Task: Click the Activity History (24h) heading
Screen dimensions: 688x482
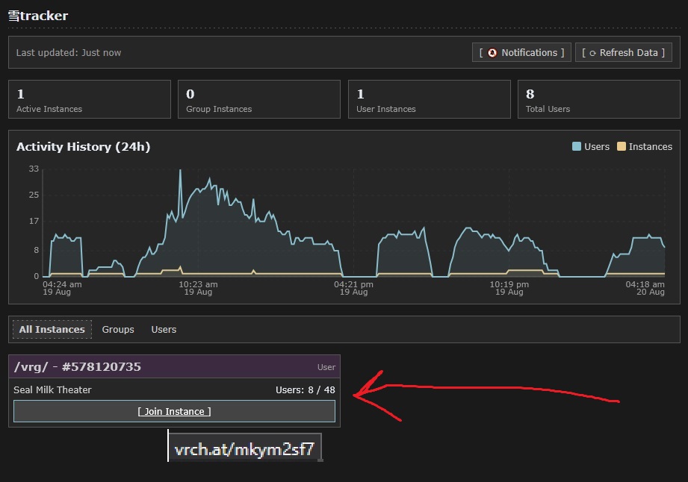Action: (x=84, y=147)
